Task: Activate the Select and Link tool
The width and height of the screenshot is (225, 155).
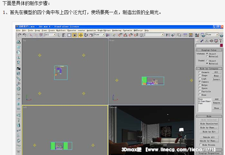Action: coord(31,35)
